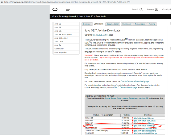
Task: Click download arrow for jdk-7u80-linux-i586.rpm
Action: tap(133, 118)
